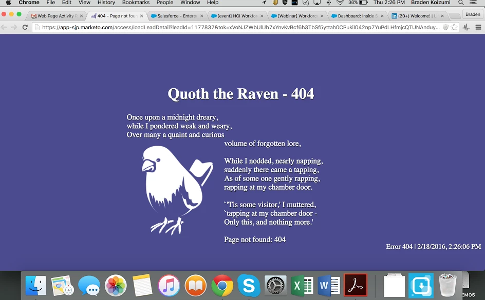This screenshot has height=300, width=485.
Task: Open Notes app in the Dock
Action: point(142,286)
